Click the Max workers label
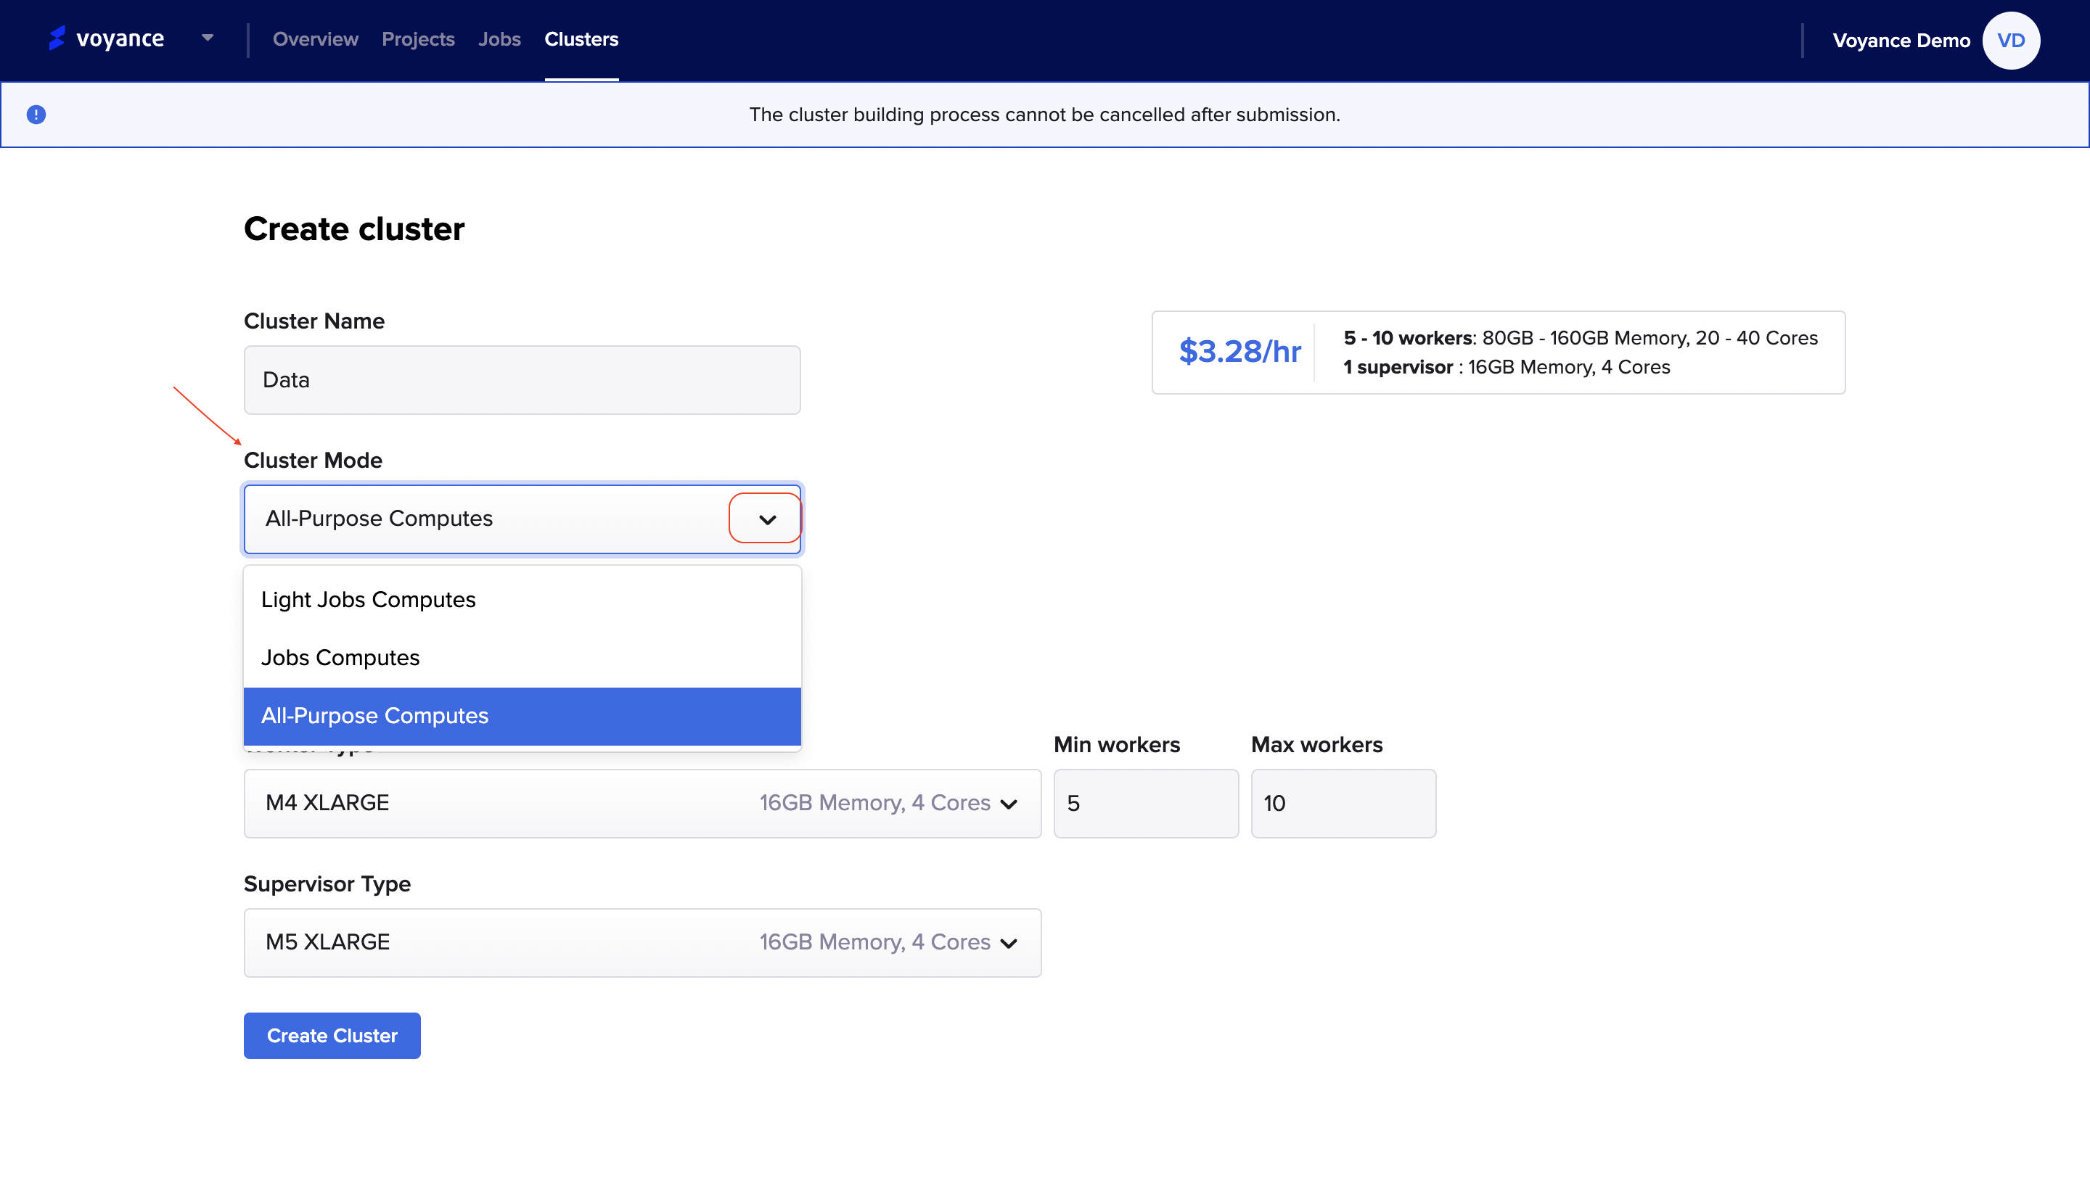Screen dimensions: 2090x1191 pos(1316,745)
